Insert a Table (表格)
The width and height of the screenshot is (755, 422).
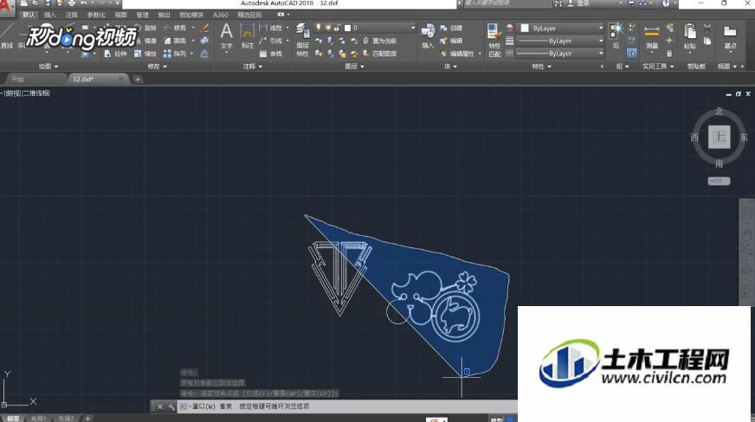pyautogui.click(x=271, y=54)
